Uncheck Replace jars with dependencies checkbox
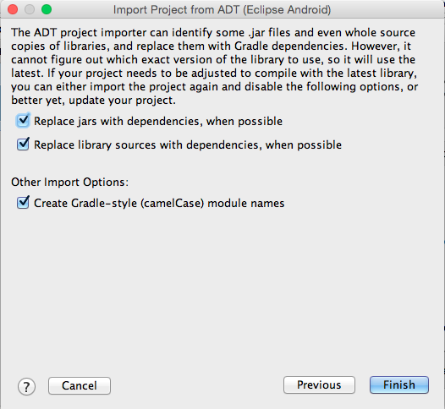Screen dimensions: 445x409 click(23, 121)
